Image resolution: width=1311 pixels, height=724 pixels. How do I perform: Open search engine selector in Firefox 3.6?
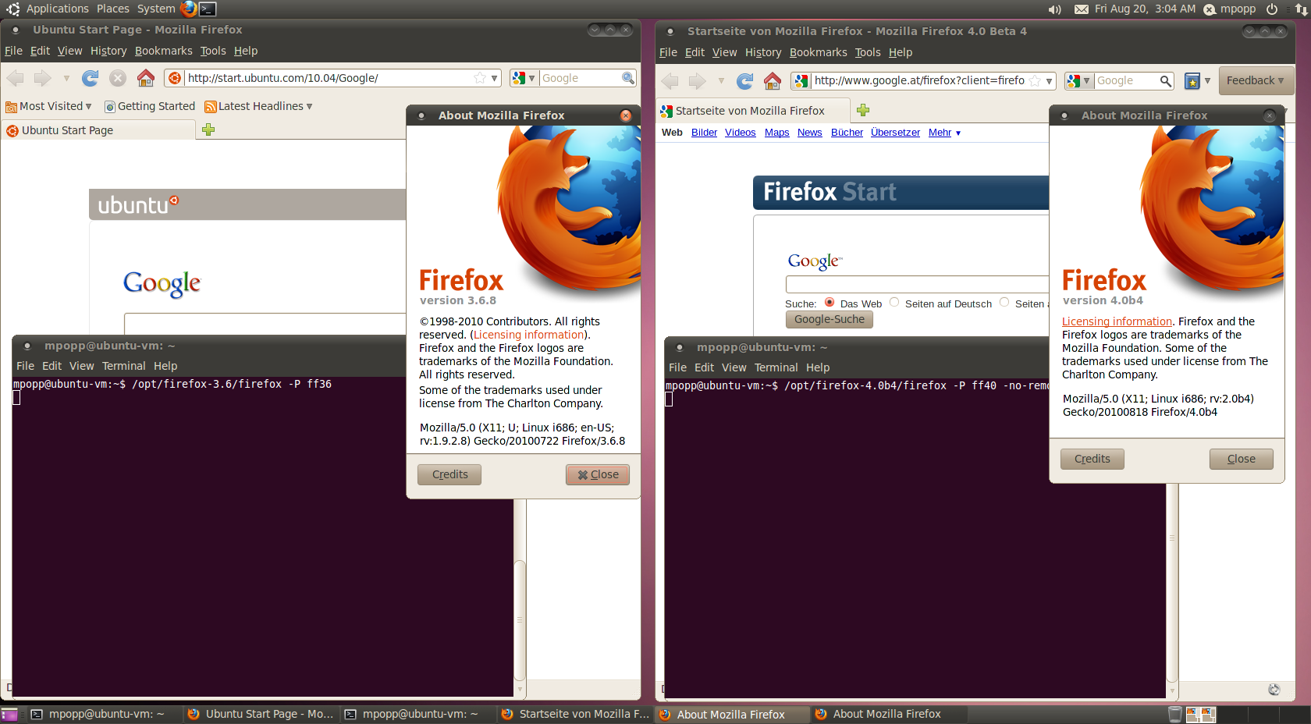[524, 78]
